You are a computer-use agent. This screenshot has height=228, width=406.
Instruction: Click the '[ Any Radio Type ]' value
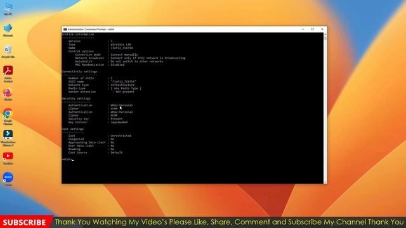click(126, 88)
